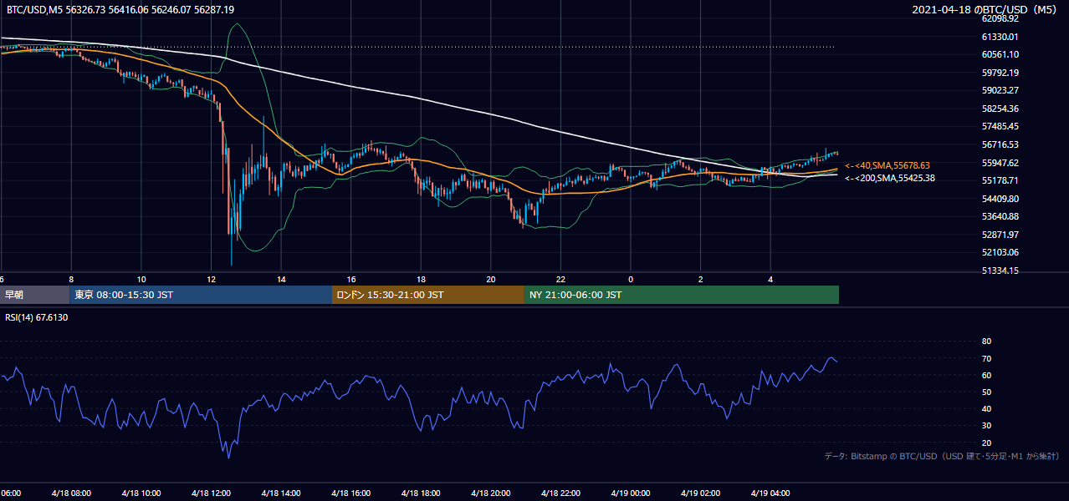Click the 4/18 18:00 date axis label

[x=421, y=493]
